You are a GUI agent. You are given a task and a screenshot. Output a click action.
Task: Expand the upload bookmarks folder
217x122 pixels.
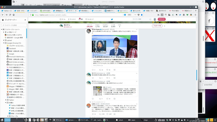[x=4, y=40]
